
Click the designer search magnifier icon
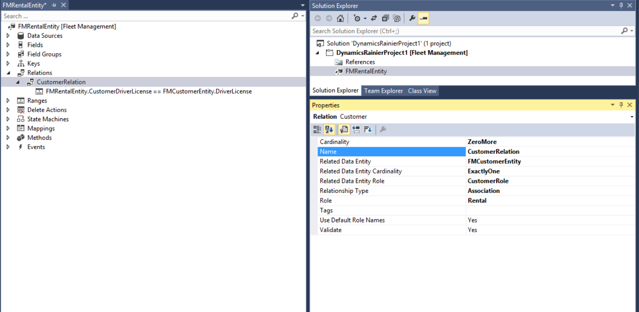(295, 16)
